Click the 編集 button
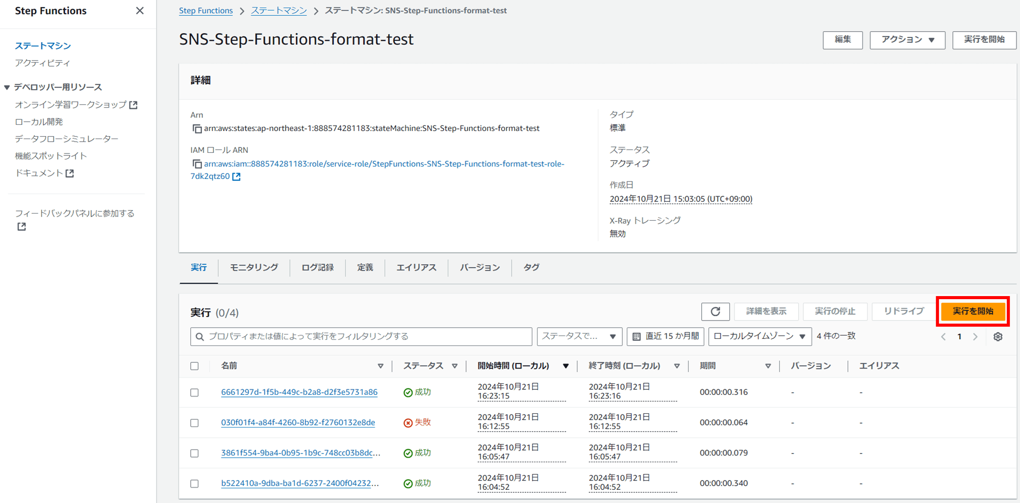Image resolution: width=1020 pixels, height=503 pixels. click(843, 40)
